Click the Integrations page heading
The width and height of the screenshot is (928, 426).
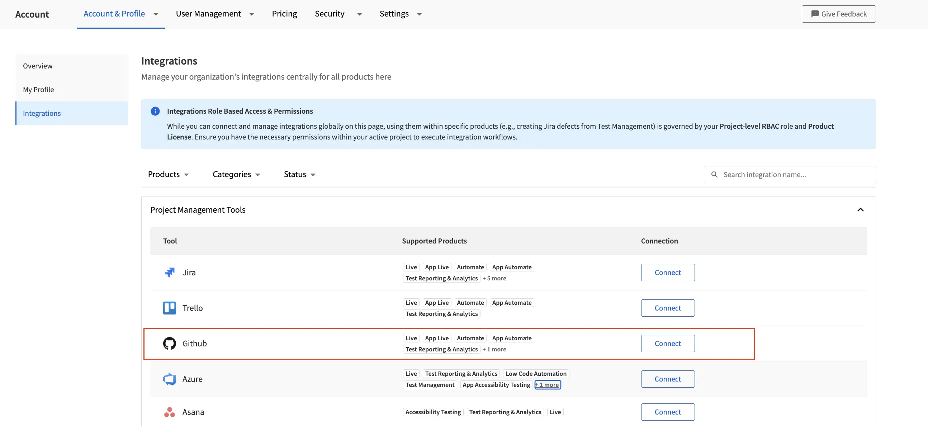coord(169,61)
